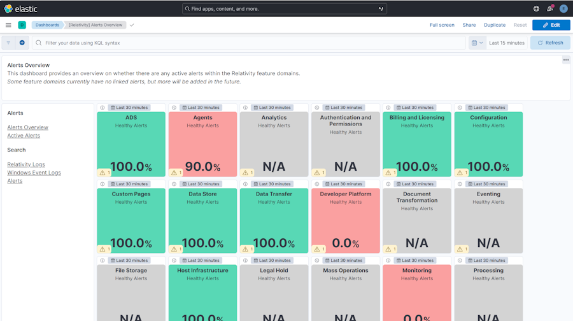Open the Share menu
573x321 pixels.
click(x=469, y=25)
